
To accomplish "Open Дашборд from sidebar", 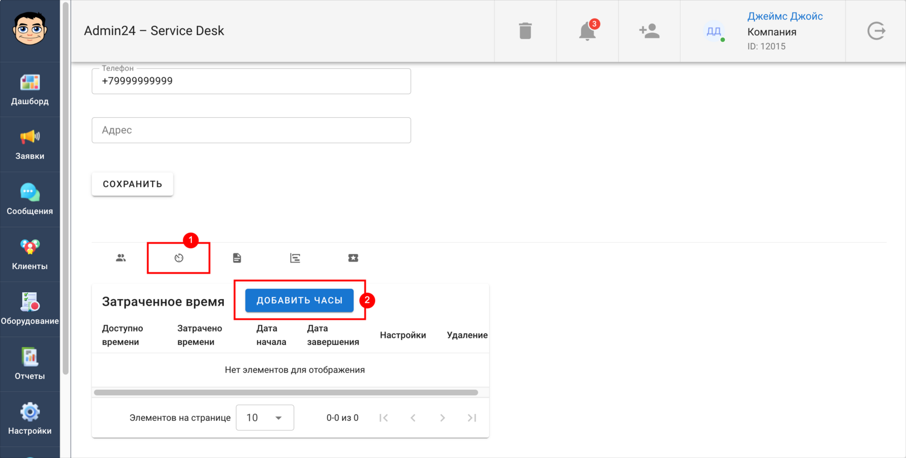I will click(30, 90).
